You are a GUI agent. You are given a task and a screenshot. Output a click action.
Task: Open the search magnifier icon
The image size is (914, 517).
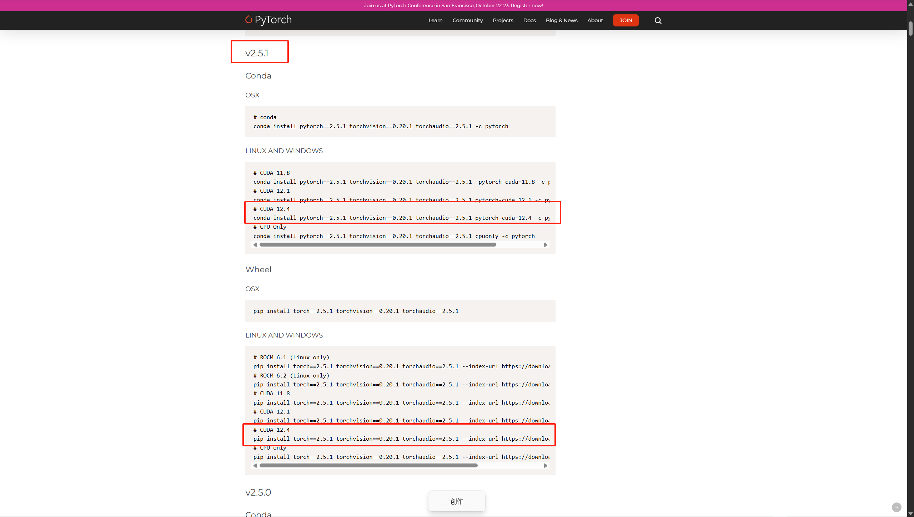coord(657,20)
